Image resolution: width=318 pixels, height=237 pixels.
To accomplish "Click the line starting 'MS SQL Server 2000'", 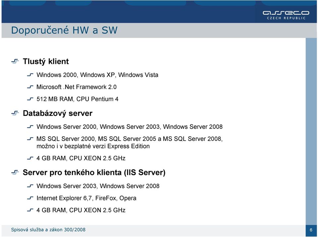I will click(x=130, y=139).
